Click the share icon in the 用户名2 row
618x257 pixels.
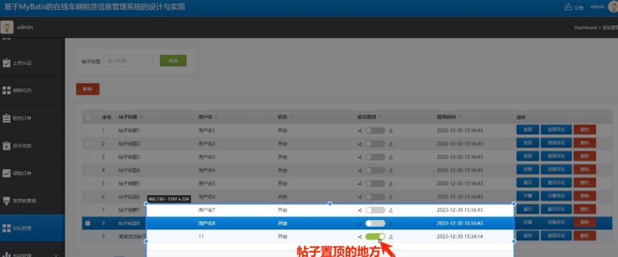(x=360, y=144)
